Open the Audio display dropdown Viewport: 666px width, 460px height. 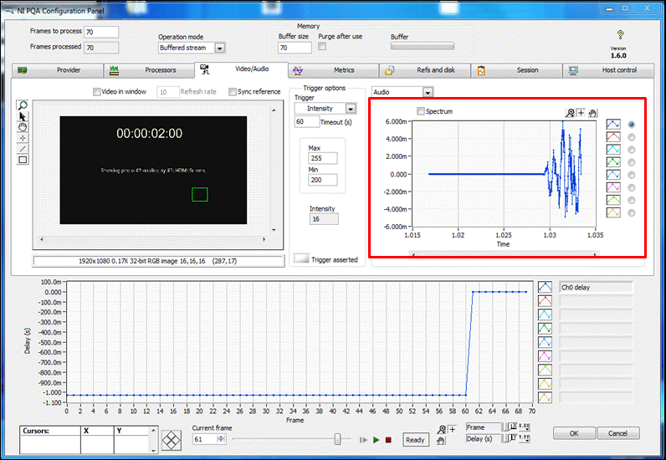(x=428, y=92)
